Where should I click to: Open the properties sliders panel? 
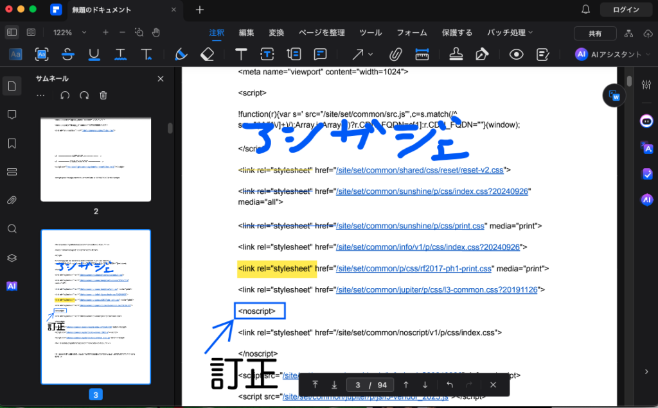pyautogui.click(x=646, y=85)
